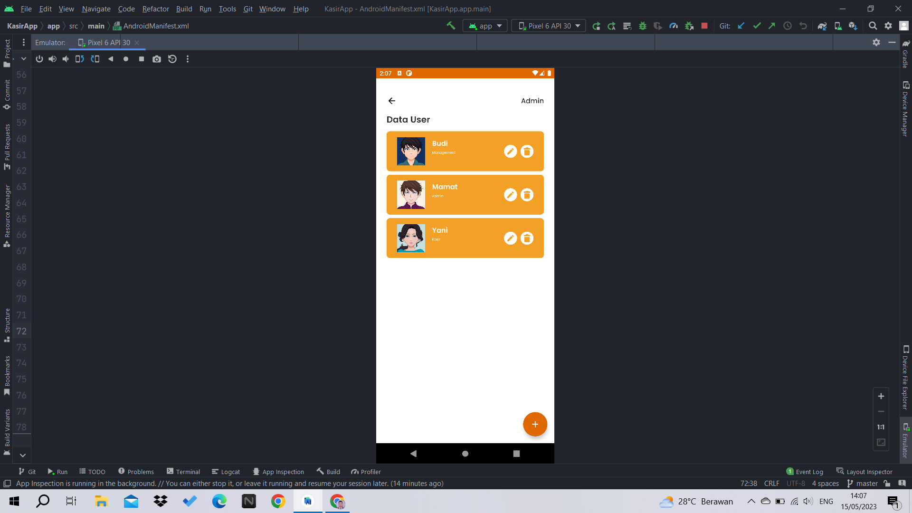Screen dimensions: 912x513
Task: Open the Profiler gauge icon
Action: (x=673, y=26)
